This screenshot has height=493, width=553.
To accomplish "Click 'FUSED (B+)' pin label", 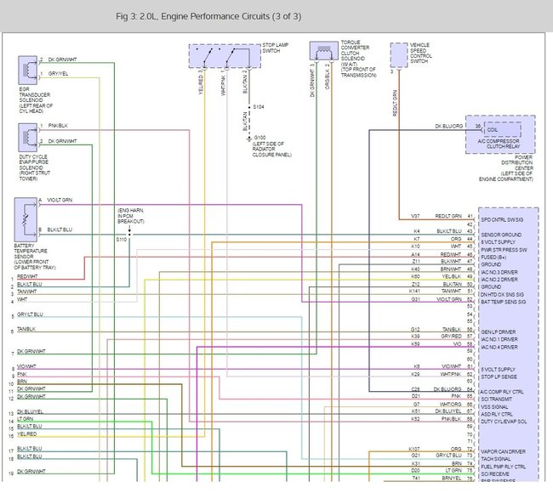I will tap(493, 258).
